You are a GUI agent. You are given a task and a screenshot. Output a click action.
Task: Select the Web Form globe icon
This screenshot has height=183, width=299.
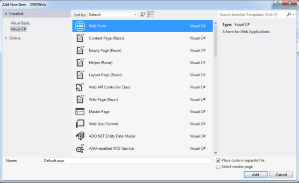[80, 26]
